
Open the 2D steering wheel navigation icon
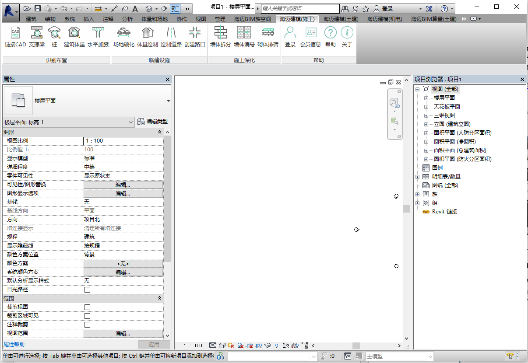[394, 103]
